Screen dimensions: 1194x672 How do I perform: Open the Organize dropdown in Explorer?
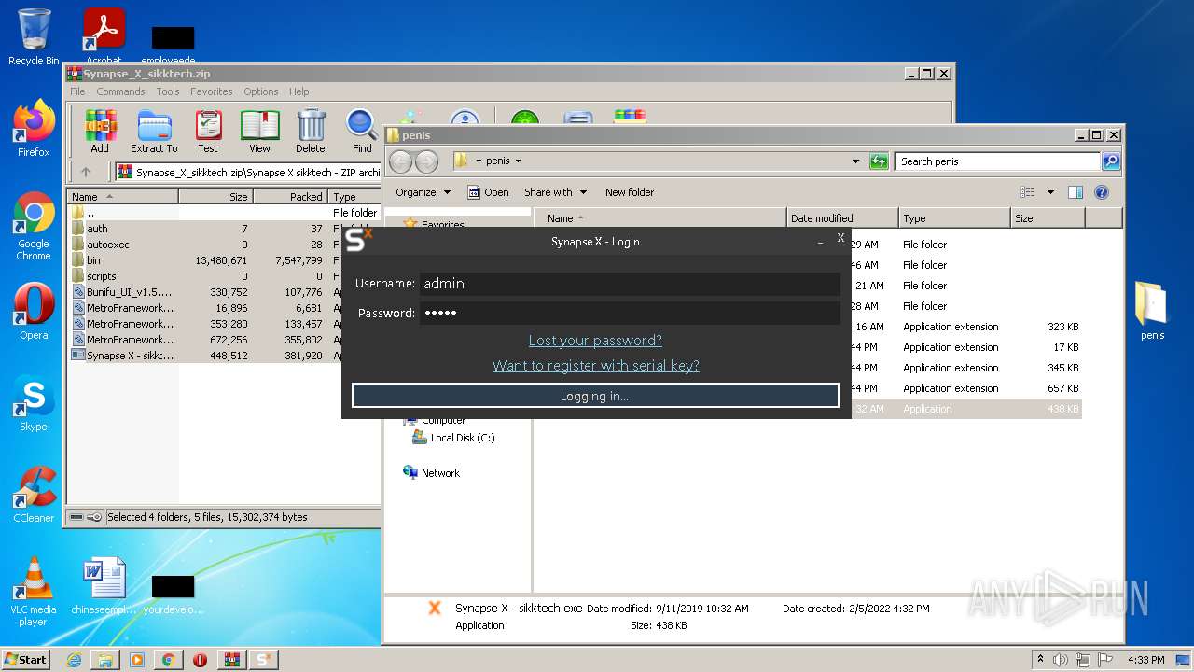(x=423, y=192)
